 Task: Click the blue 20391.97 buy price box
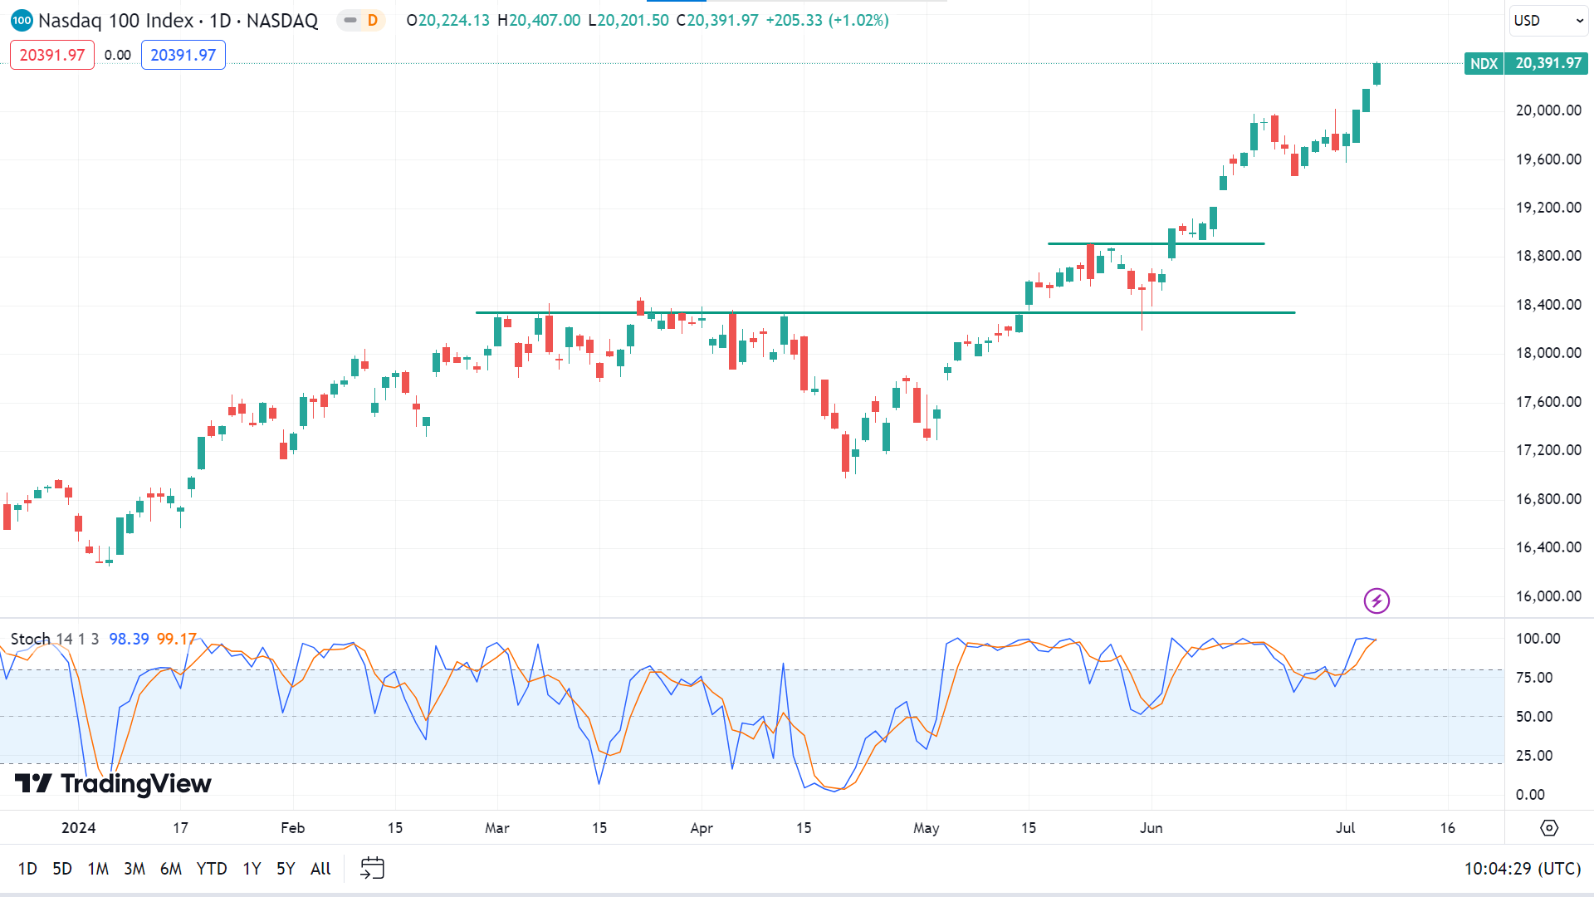coord(183,55)
